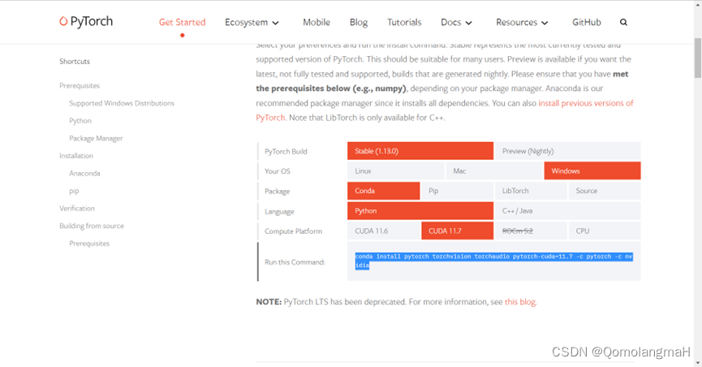Choose C++ / Java as the language

pos(568,210)
